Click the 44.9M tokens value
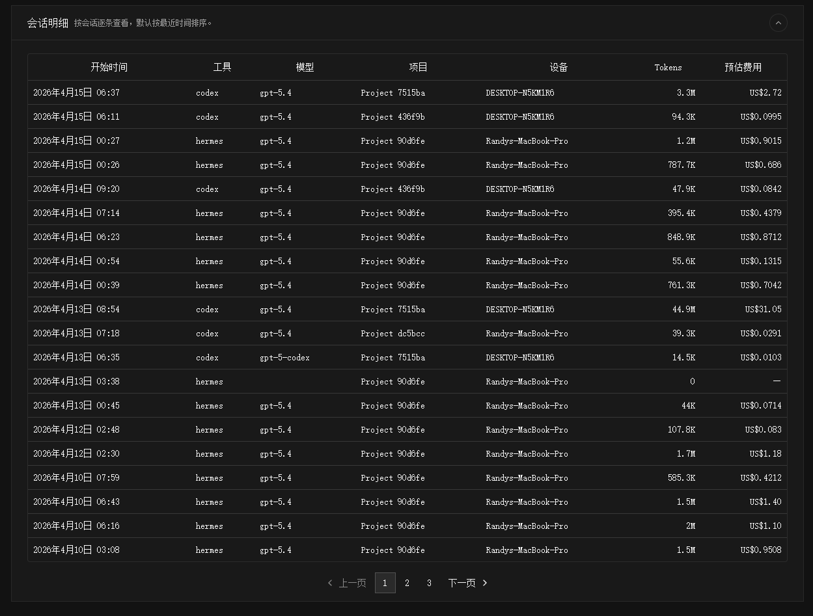The image size is (813, 616). [683, 309]
